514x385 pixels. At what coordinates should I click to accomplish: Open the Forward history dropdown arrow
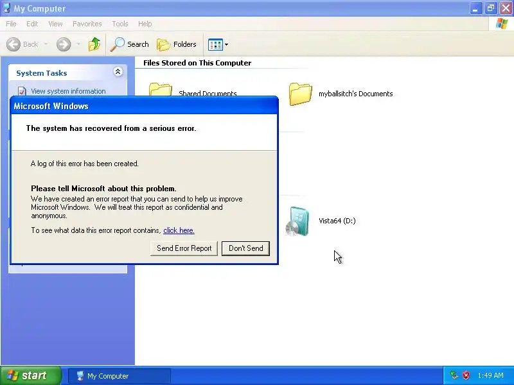pos(78,44)
